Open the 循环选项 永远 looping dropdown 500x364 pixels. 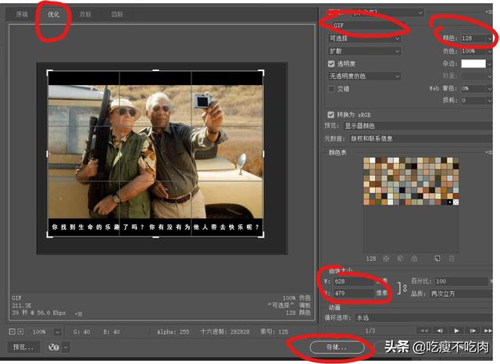tap(423, 317)
